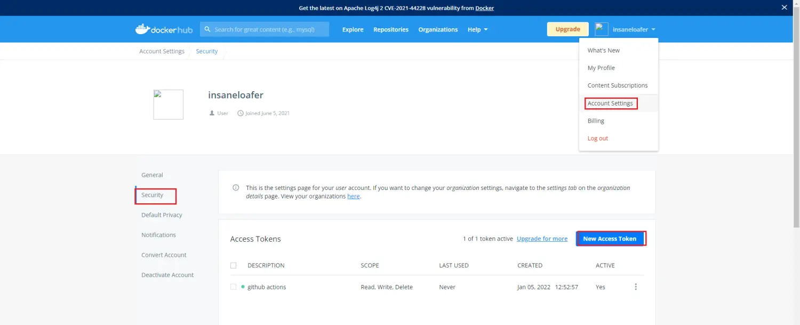Click the Upgrade button
800x325 pixels.
(568, 29)
